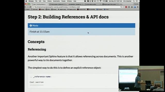This screenshot has width=165, height=92.
Task: Click the blue extension icon in toolbar
Action: coord(135,7)
